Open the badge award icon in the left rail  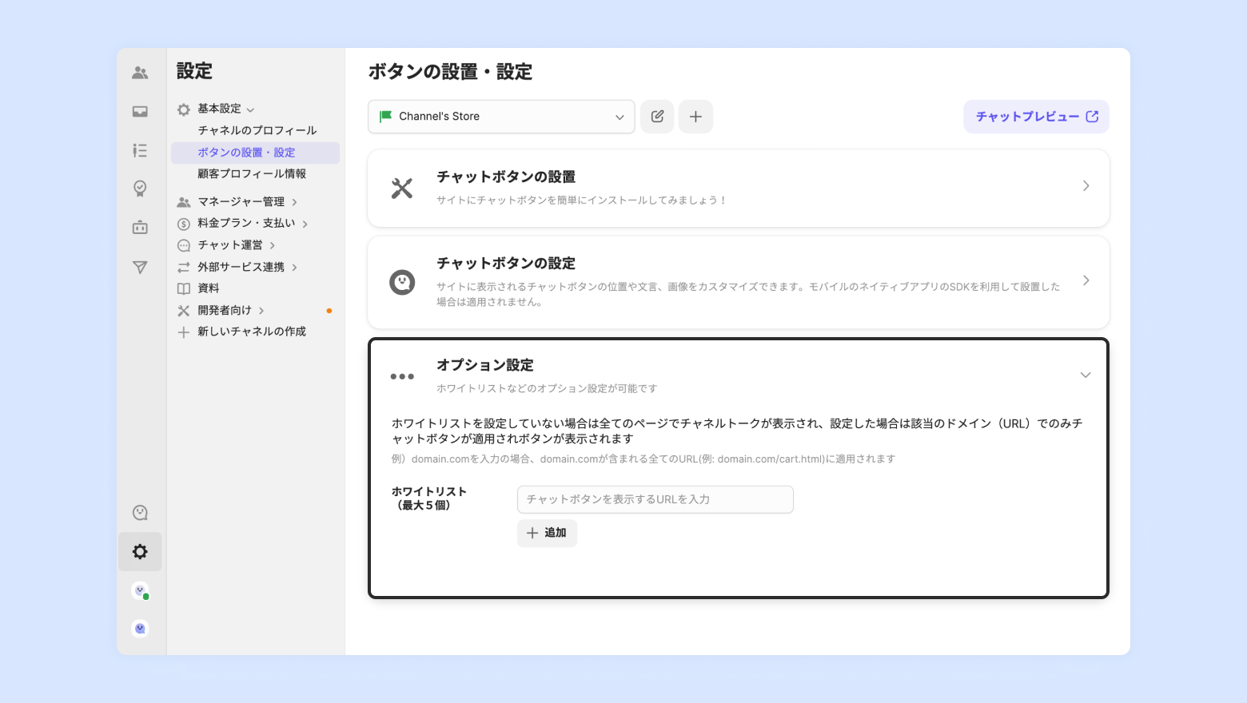(x=140, y=189)
